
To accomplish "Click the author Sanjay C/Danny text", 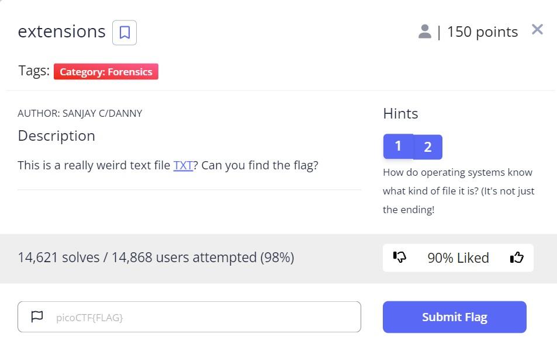I will pyautogui.click(x=79, y=113).
